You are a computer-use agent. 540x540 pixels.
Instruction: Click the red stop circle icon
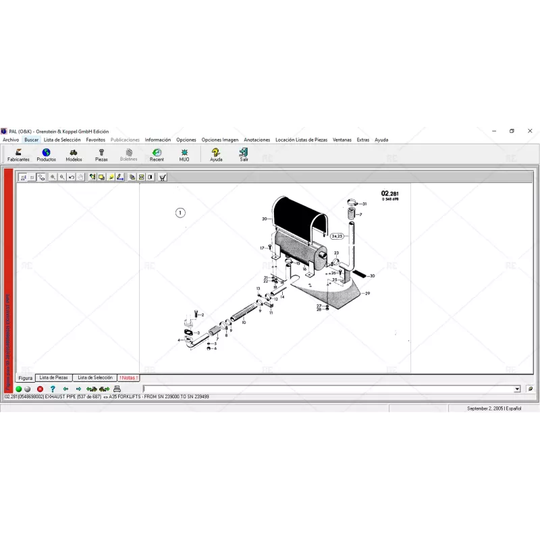tap(40, 389)
